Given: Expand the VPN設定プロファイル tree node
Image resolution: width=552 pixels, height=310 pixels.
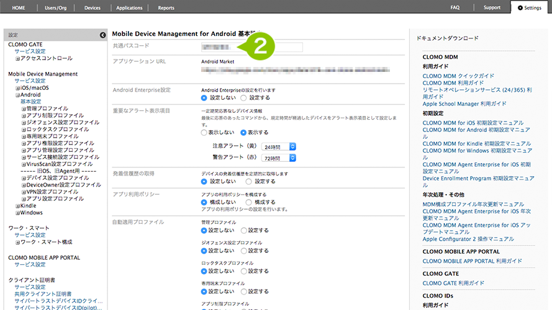Looking at the screenshot, I should [x=24, y=192].
